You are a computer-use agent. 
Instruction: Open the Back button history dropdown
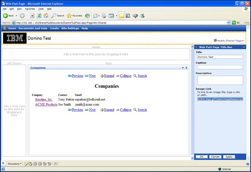pos(16,16)
